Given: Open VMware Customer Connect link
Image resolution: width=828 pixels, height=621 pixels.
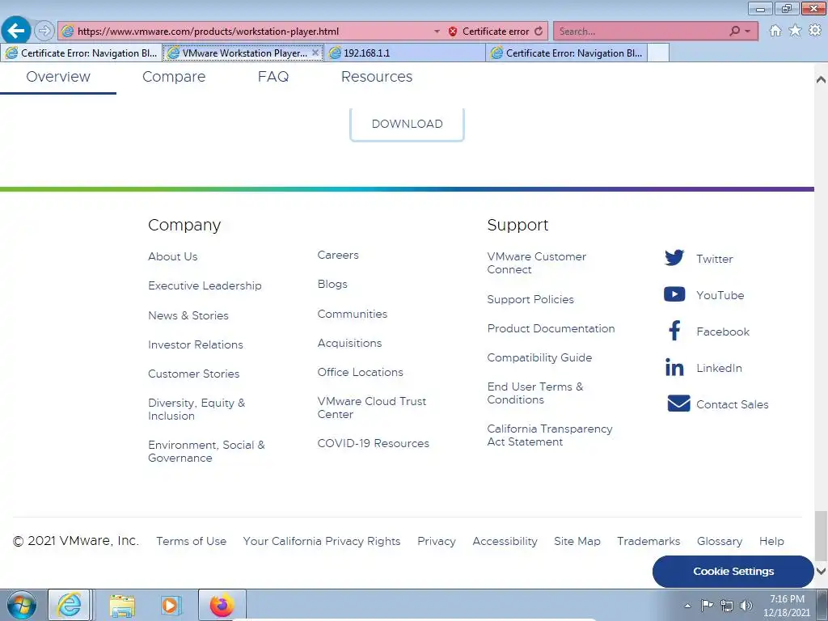Looking at the screenshot, I should pos(537,263).
